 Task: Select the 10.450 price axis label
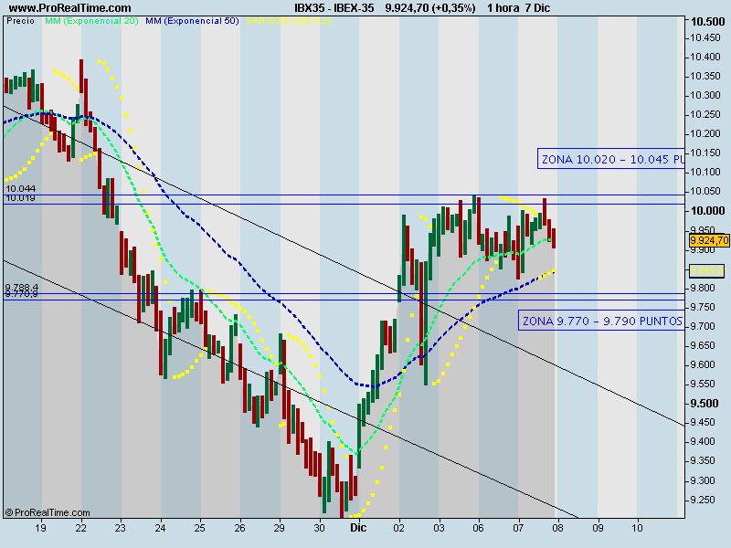[705, 37]
